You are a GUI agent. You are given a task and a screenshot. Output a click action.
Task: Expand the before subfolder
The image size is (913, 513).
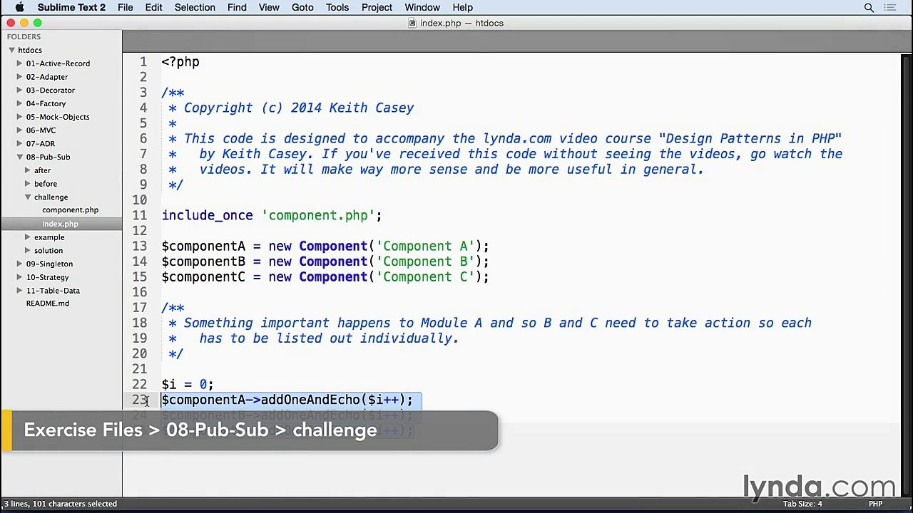(x=27, y=184)
